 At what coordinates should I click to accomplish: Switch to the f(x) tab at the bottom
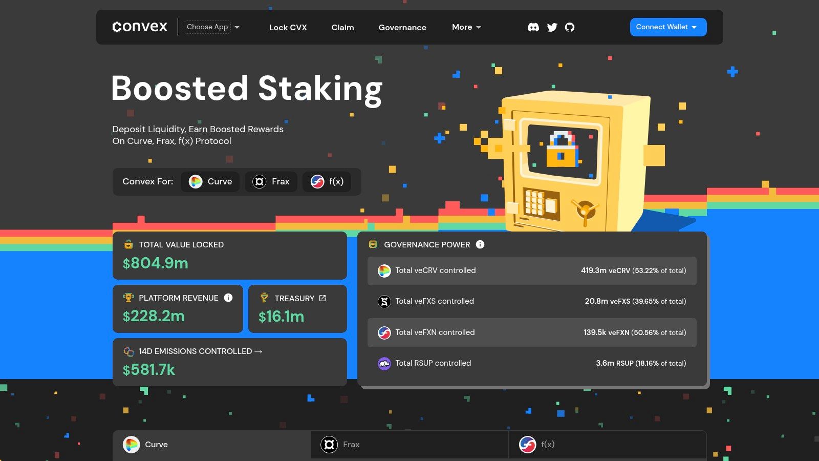coord(608,445)
